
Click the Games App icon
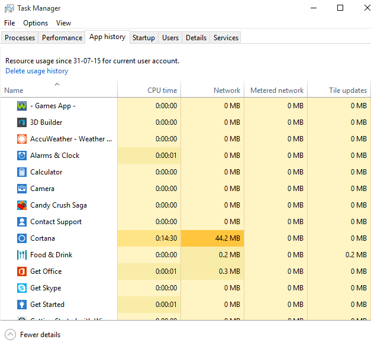[22, 106]
